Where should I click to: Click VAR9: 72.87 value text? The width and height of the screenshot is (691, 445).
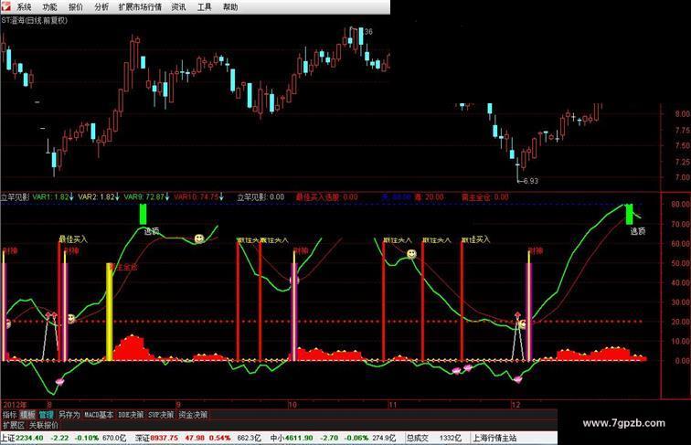click(x=144, y=197)
